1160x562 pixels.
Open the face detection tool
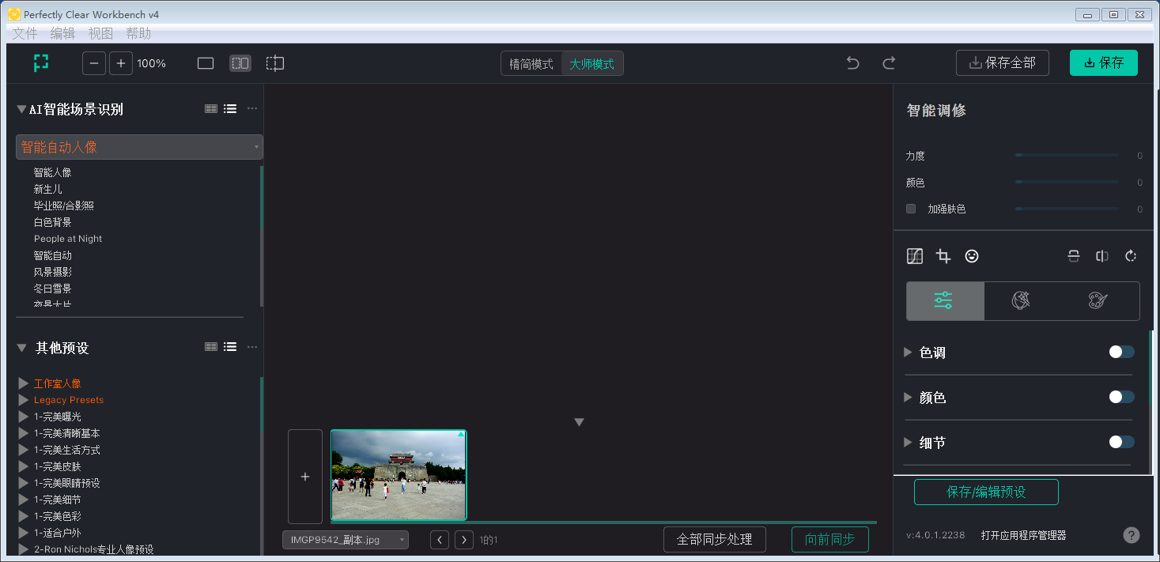[972, 256]
